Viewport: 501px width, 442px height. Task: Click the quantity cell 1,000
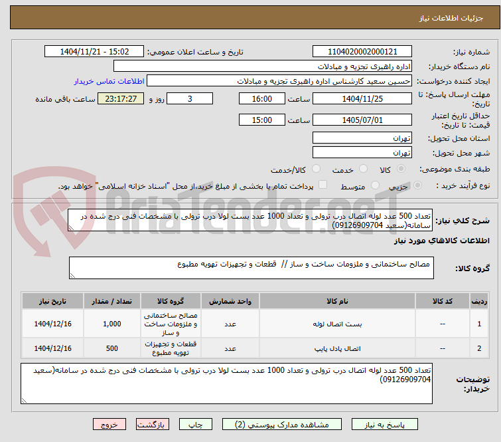[112, 324]
